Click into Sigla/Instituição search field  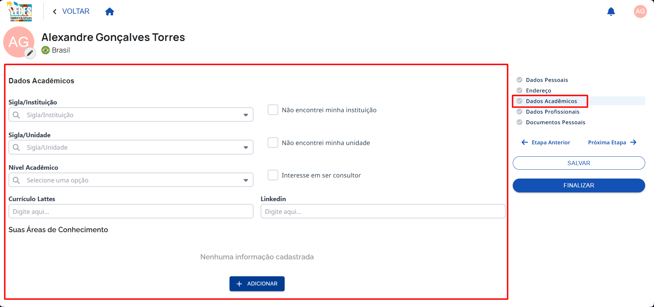coord(131,115)
